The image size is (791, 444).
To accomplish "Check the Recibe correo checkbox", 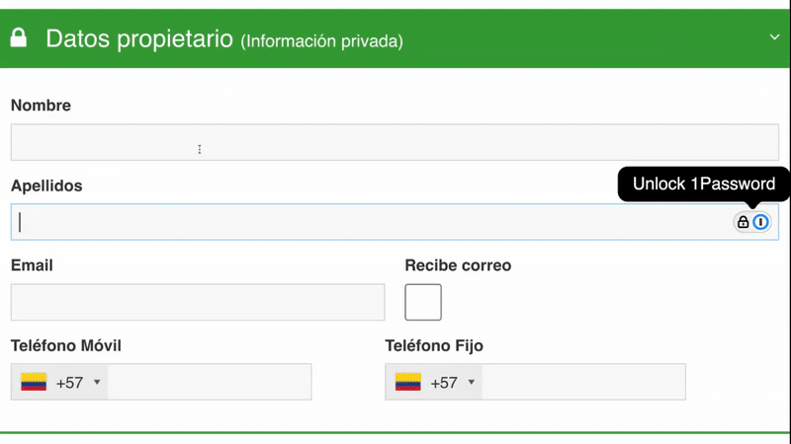I will tap(423, 302).
